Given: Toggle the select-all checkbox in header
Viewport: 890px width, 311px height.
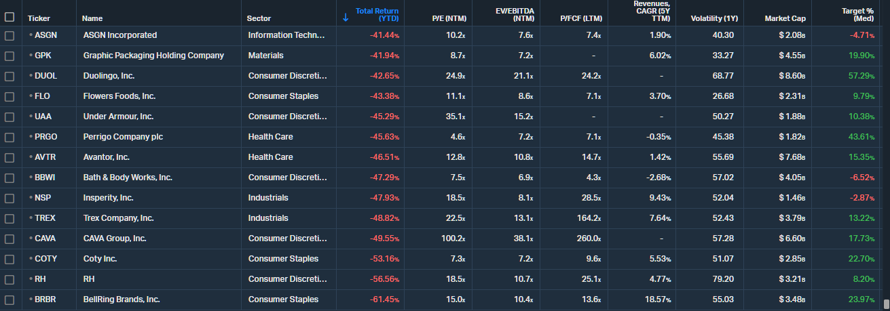Looking at the screenshot, I should [10, 18].
